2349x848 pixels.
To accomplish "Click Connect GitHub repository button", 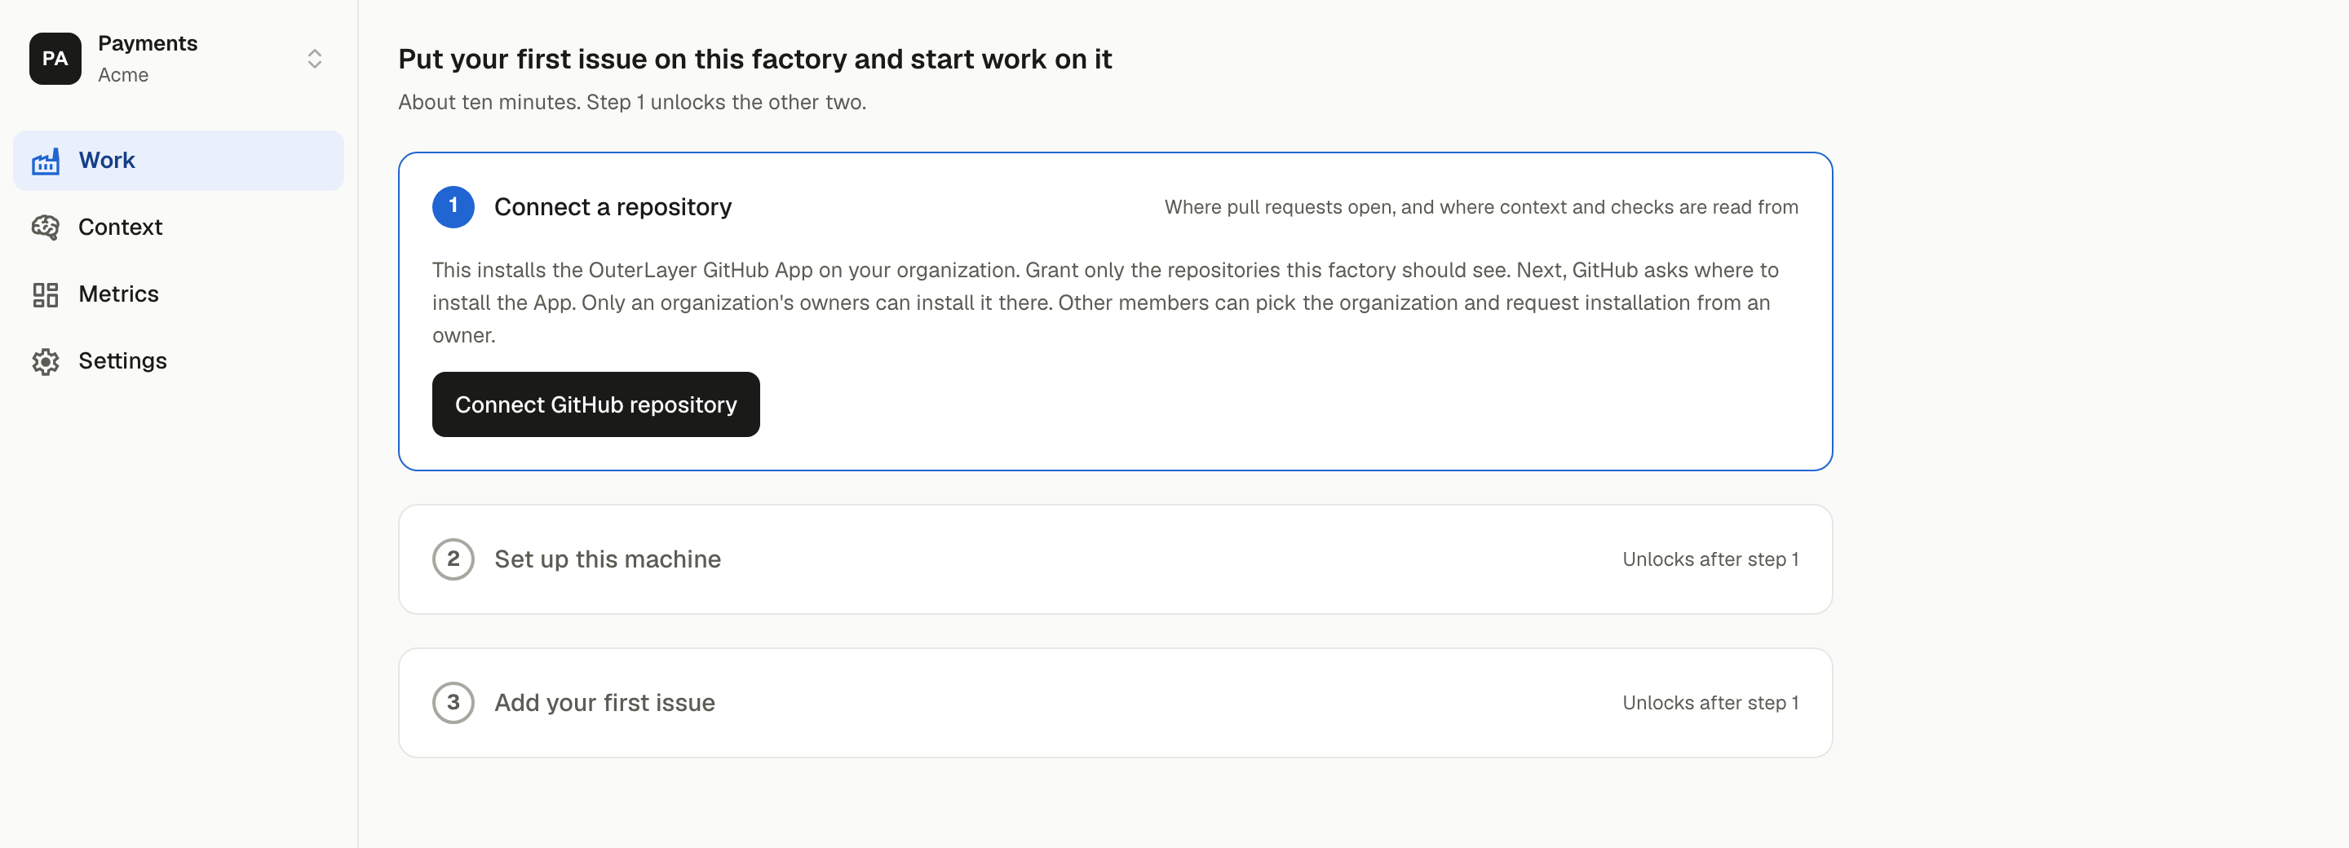I will 595,404.
